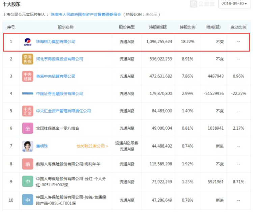Click the pink 前 badge icon in row 8
This screenshot has height=212, width=253.
28,164
